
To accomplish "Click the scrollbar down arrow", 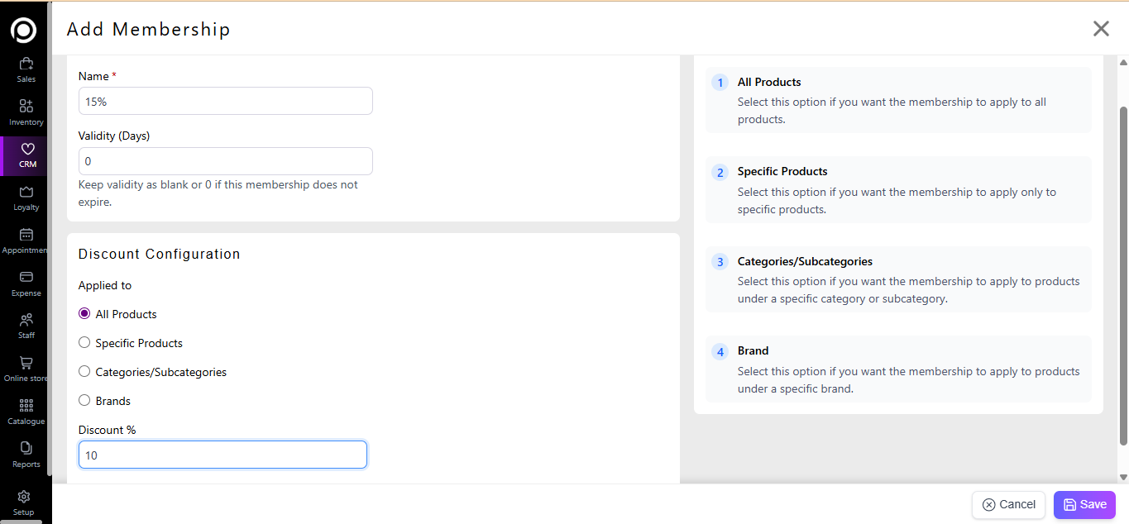I will pos(1122,477).
